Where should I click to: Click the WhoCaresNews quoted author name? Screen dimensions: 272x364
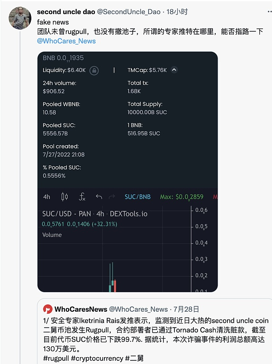pos(81,309)
